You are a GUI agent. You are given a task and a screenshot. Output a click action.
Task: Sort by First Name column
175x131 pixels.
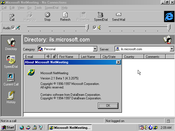click(x=68, y=56)
